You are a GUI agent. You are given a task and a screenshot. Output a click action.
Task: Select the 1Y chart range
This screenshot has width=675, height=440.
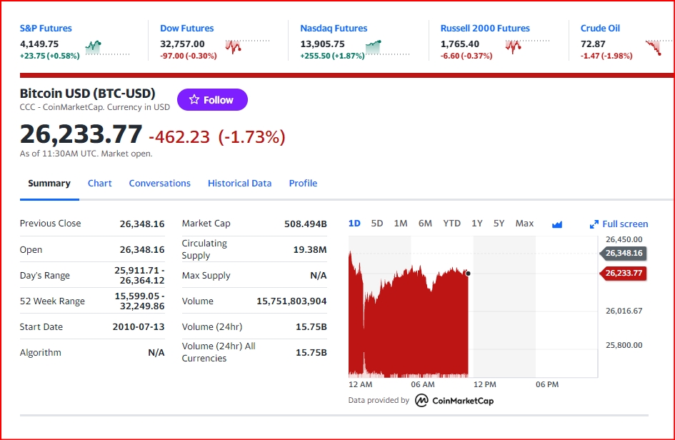coord(477,224)
